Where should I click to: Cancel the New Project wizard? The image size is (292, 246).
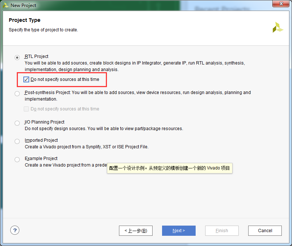pyautogui.click(x=265, y=231)
